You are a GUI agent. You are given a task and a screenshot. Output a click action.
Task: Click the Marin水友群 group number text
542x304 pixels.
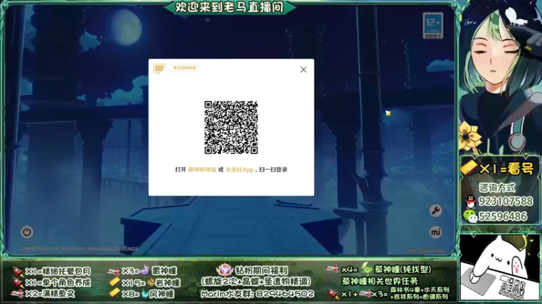coord(257,294)
